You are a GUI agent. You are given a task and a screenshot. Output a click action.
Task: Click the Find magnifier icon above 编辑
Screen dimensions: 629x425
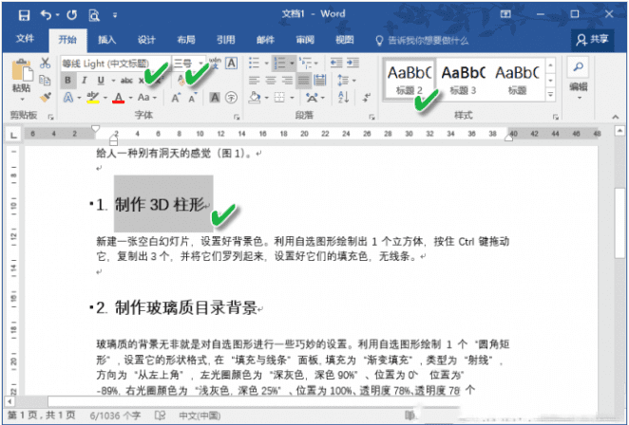pos(578,67)
